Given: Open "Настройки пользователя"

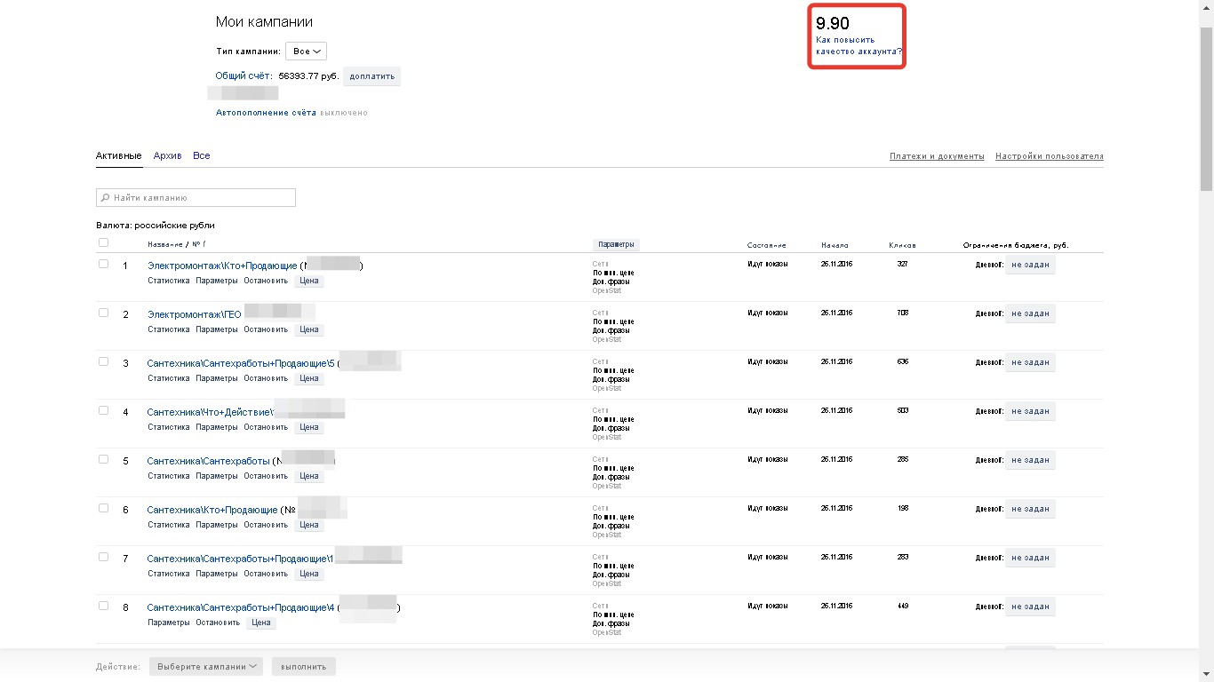Looking at the screenshot, I should click(1050, 156).
